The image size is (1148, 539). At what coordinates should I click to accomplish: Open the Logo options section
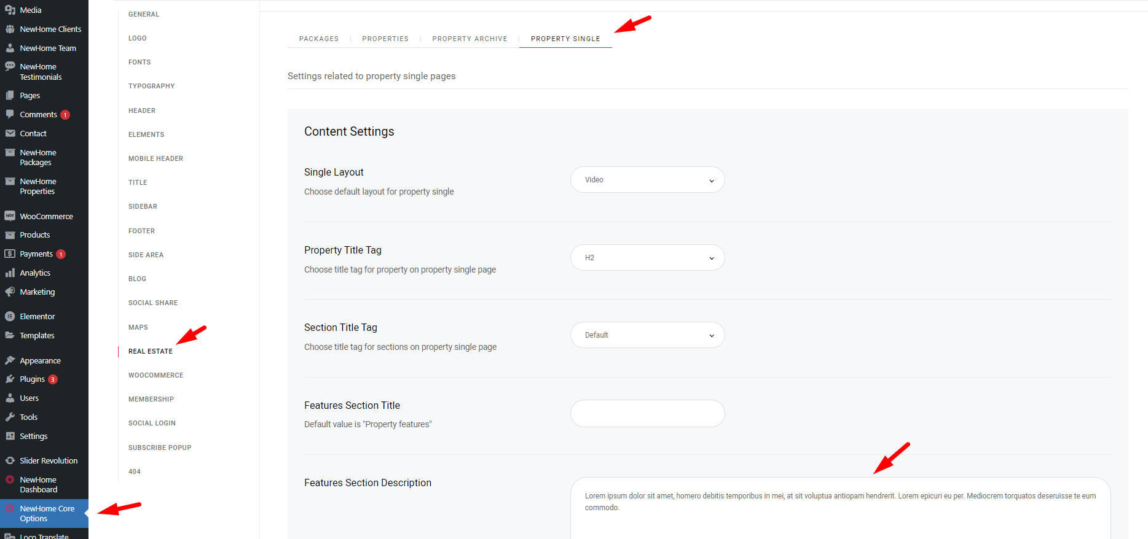click(x=138, y=38)
